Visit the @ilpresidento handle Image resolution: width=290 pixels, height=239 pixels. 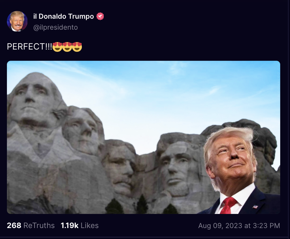coord(55,27)
